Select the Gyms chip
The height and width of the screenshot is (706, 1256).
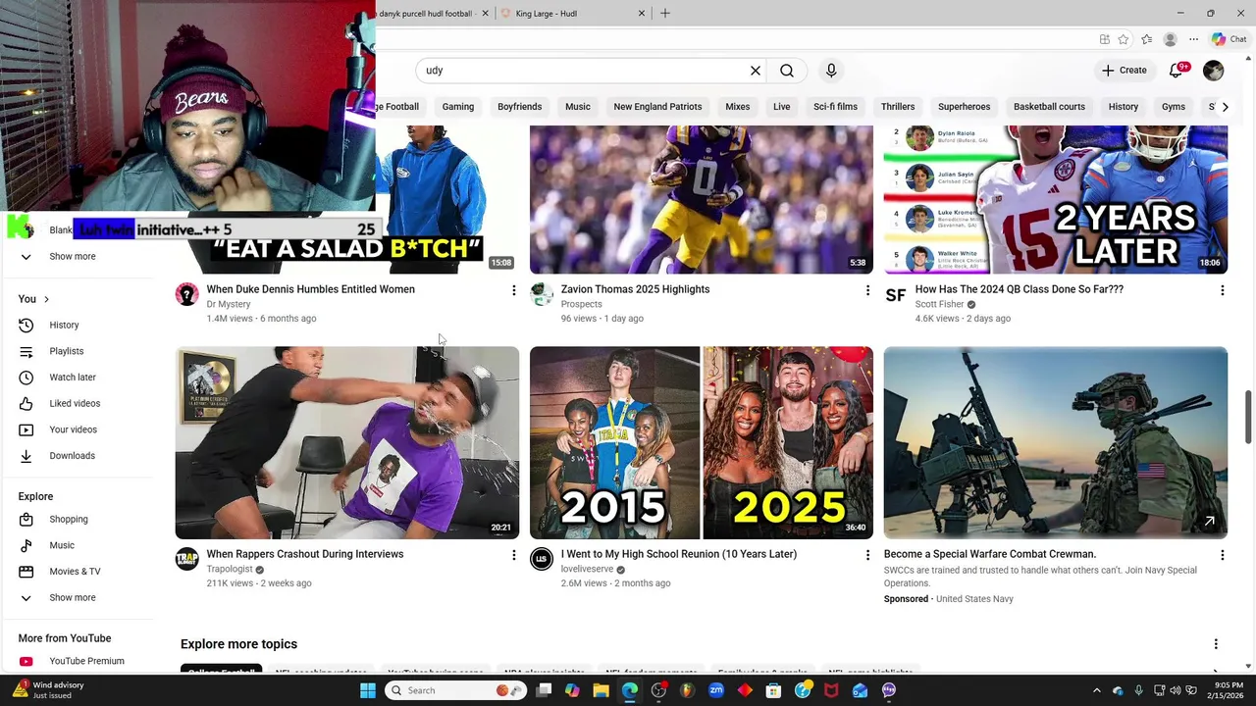click(1174, 107)
